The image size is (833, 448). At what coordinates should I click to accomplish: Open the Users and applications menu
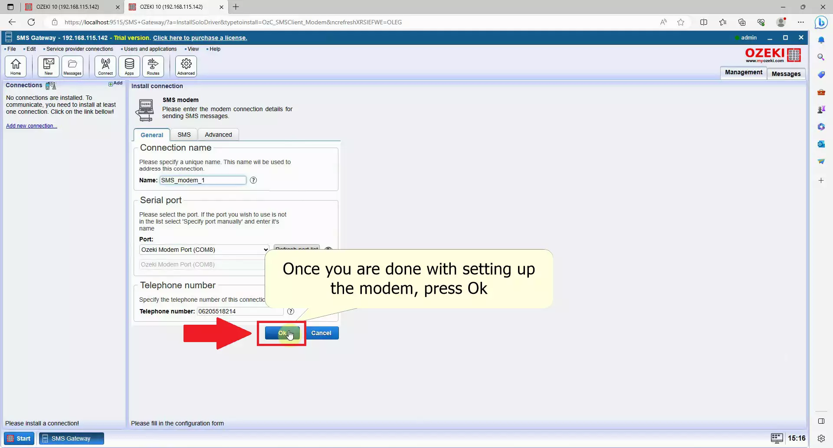150,49
